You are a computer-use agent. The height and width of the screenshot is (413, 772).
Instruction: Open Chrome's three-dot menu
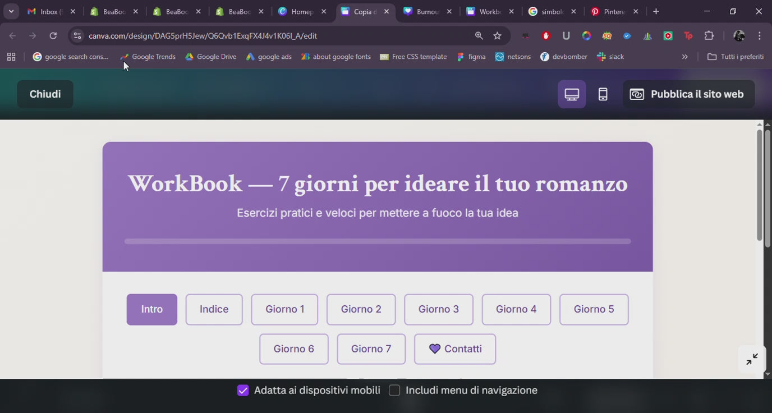coord(760,35)
